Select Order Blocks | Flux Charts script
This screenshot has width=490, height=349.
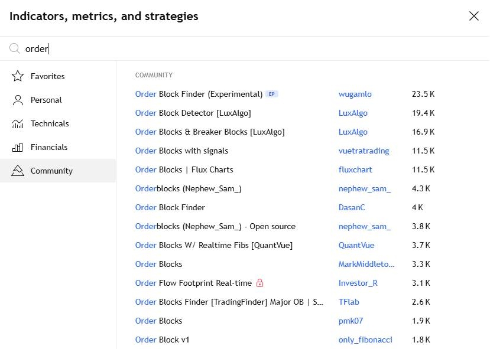tap(184, 169)
